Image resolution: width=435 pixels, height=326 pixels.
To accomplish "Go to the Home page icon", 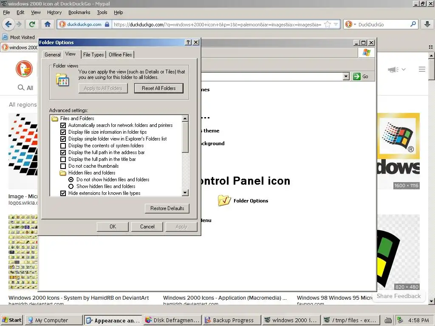I will (48, 24).
